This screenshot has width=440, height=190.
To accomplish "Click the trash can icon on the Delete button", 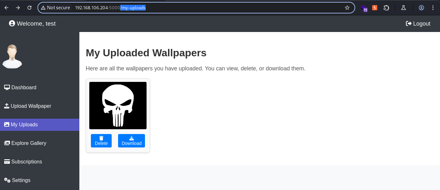I will [x=101, y=138].
